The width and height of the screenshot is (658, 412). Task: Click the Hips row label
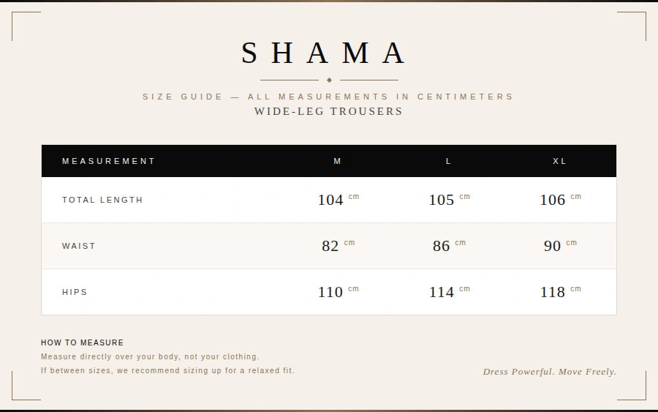[75, 292]
